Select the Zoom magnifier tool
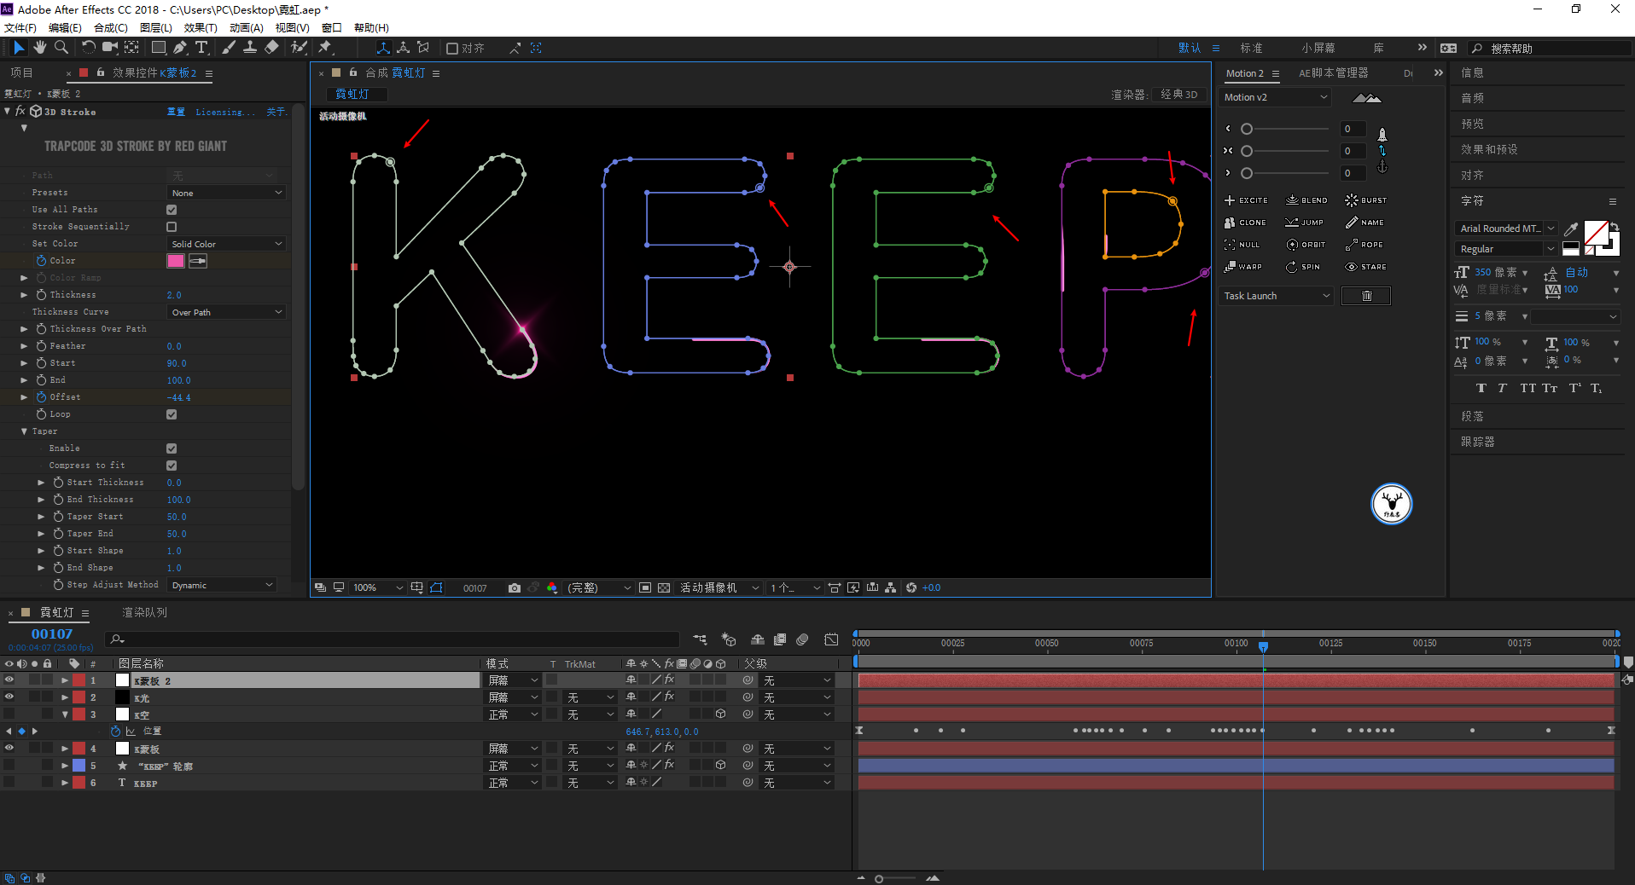The height and width of the screenshot is (885, 1635). click(x=61, y=48)
